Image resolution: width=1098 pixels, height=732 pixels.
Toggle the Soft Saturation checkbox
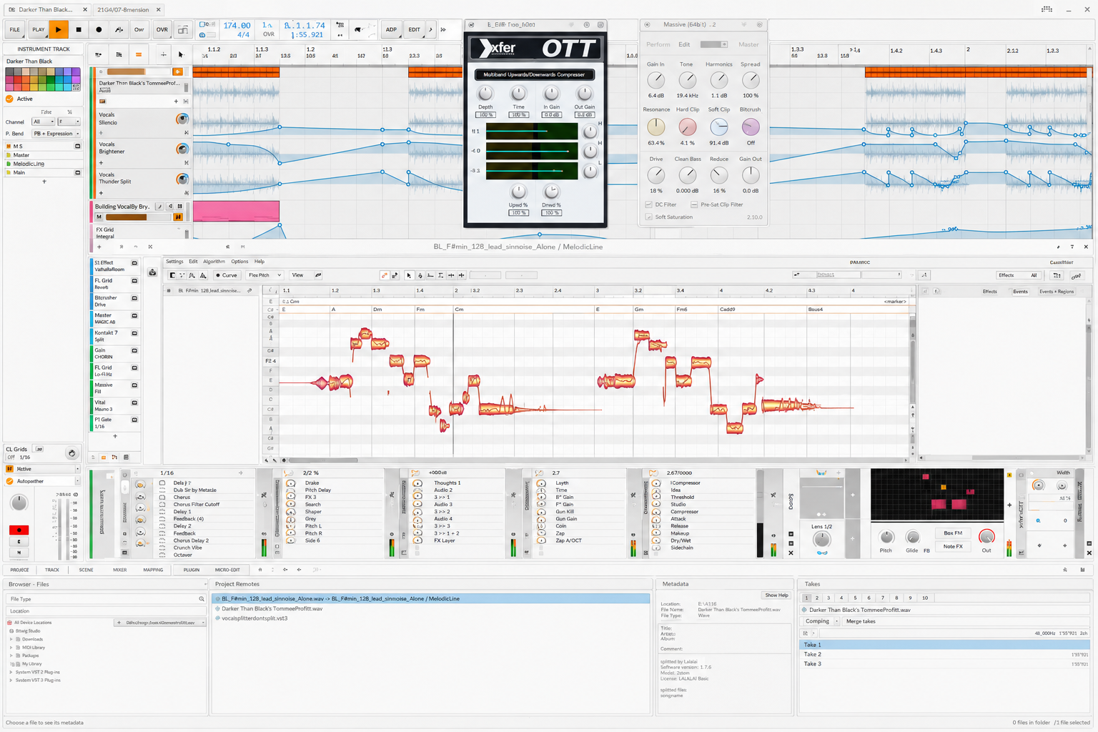[649, 217]
